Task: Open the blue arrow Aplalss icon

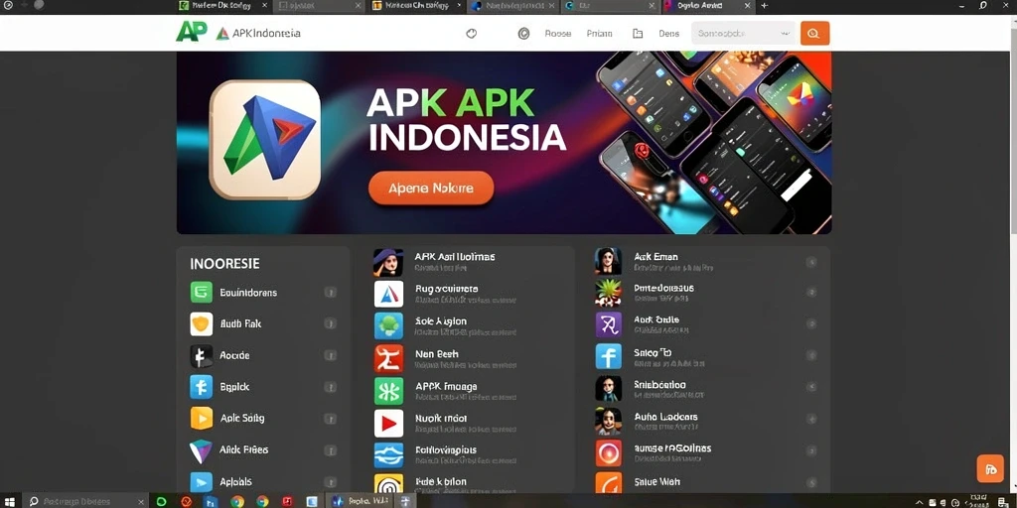Action: click(x=201, y=482)
